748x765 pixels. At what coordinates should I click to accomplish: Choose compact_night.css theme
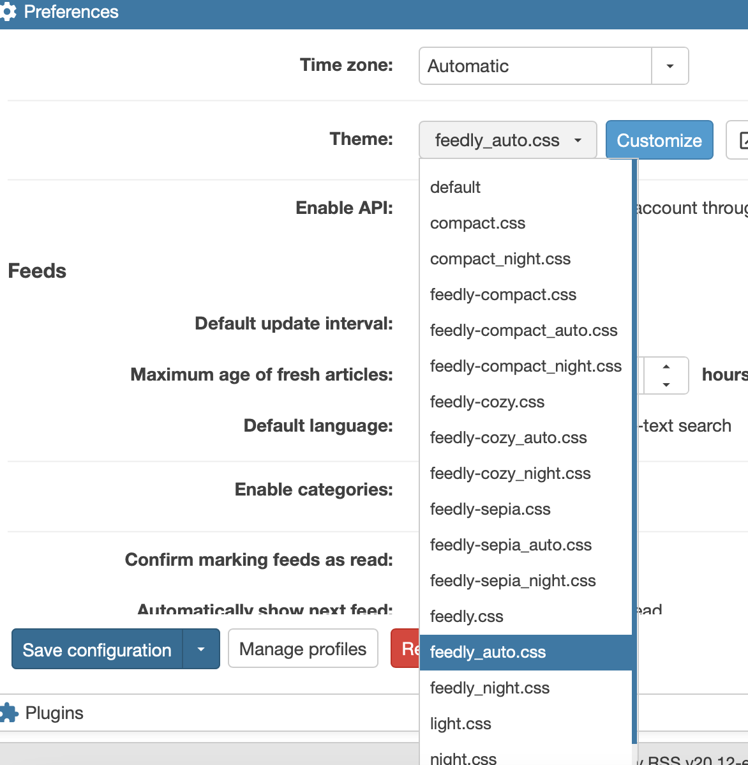click(x=526, y=259)
